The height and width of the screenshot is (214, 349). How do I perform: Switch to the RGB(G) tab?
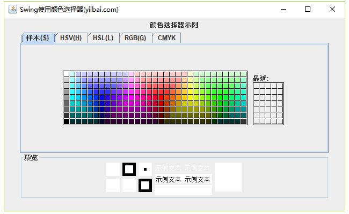(135, 38)
